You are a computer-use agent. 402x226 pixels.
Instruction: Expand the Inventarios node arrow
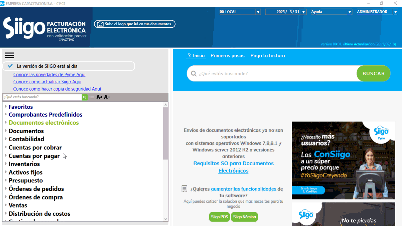click(x=6, y=164)
